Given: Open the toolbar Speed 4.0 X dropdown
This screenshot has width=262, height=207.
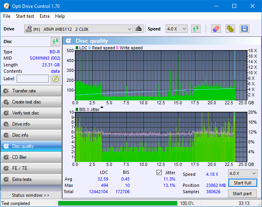Looking at the screenshot, I should [177, 29].
